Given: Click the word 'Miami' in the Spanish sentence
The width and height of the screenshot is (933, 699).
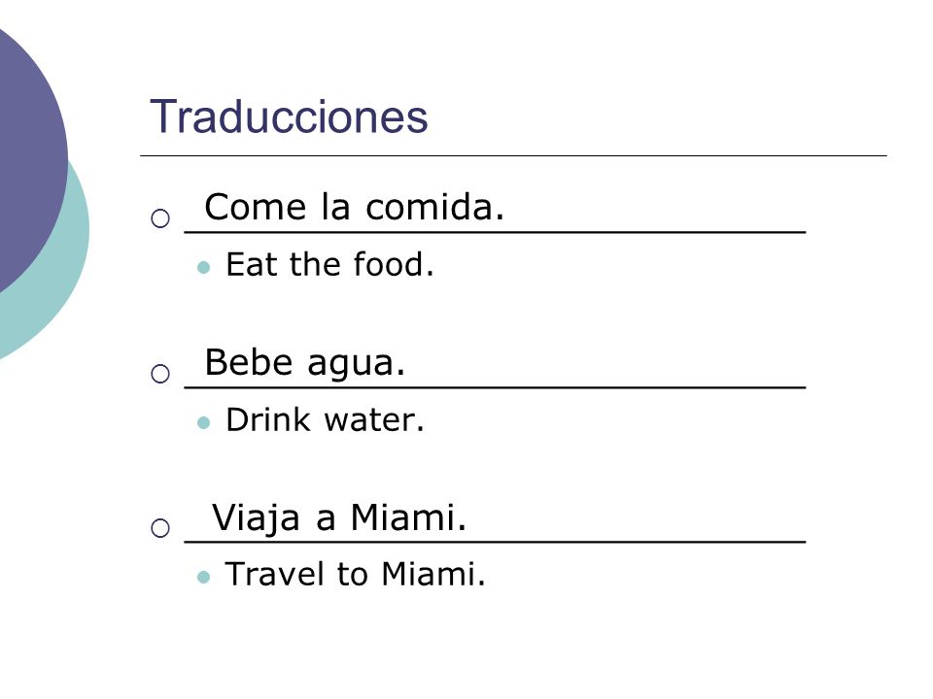Looking at the screenshot, I should [403, 517].
